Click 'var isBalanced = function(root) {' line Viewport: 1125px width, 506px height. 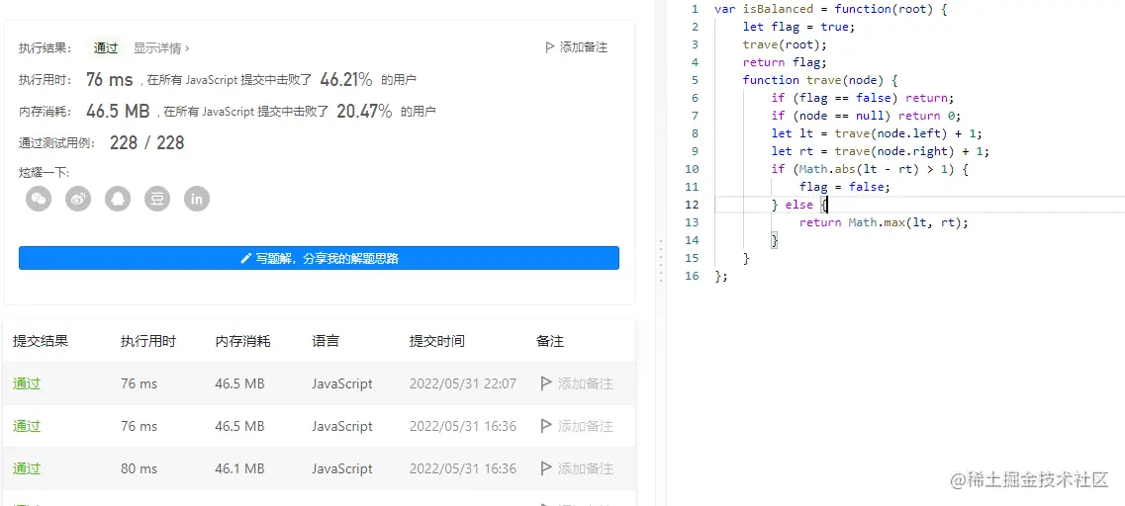(x=831, y=9)
